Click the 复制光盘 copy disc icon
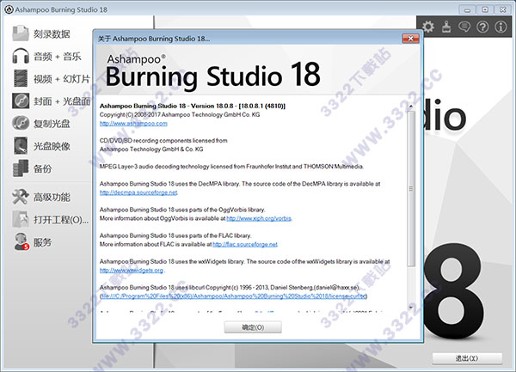Viewport: 516px width, 372px height. (x=21, y=123)
